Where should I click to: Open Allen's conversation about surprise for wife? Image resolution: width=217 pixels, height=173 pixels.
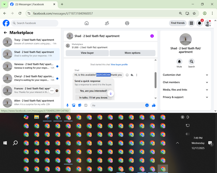pyautogui.click(x=30, y=103)
